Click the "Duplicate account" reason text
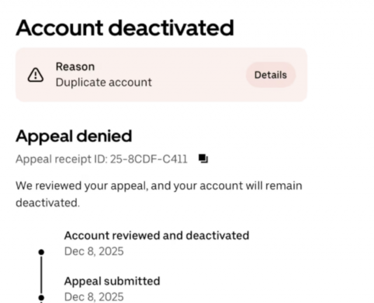The width and height of the screenshot is (374, 303). coord(103,82)
